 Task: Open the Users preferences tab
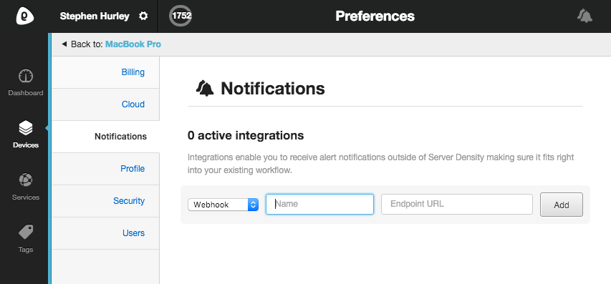(x=105, y=233)
